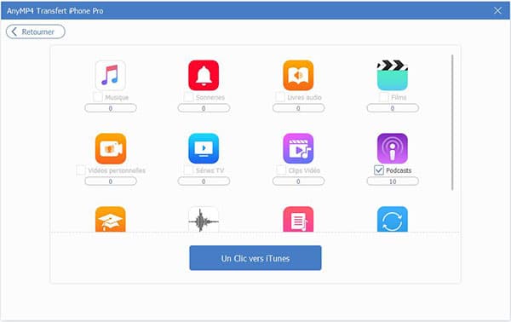Click the Musique music note icon
Image resolution: width=511 pixels, height=322 pixels.
(x=111, y=75)
